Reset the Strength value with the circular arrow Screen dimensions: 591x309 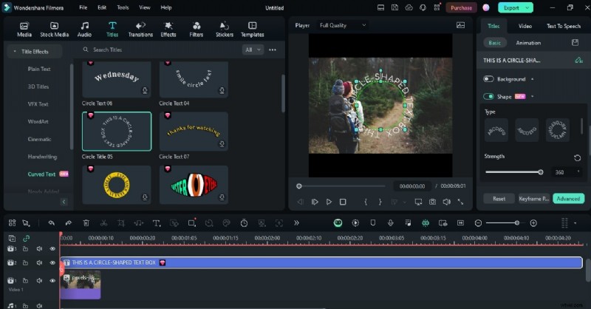(577, 157)
